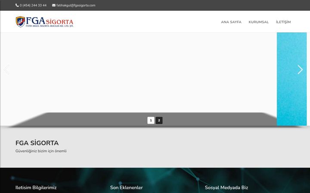Image resolution: width=310 pixels, height=193 pixels.
Task: Open the ANA SAYFA menu item
Action: point(231,22)
